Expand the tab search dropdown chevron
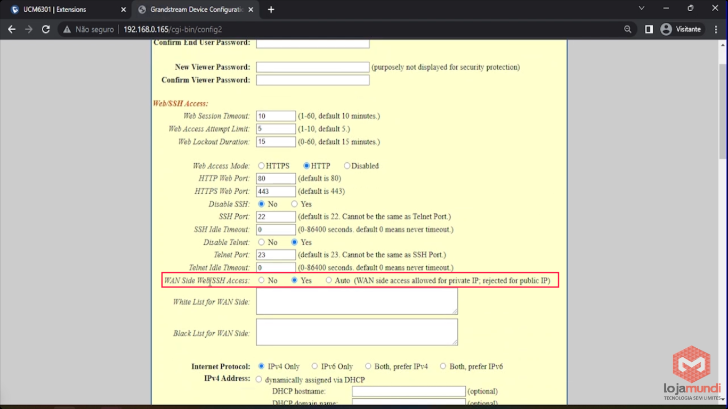 coord(642,9)
